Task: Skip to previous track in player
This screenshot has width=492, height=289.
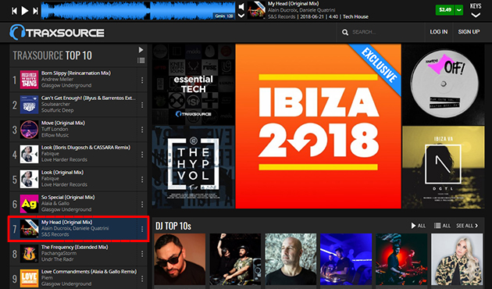Action: 14,11
